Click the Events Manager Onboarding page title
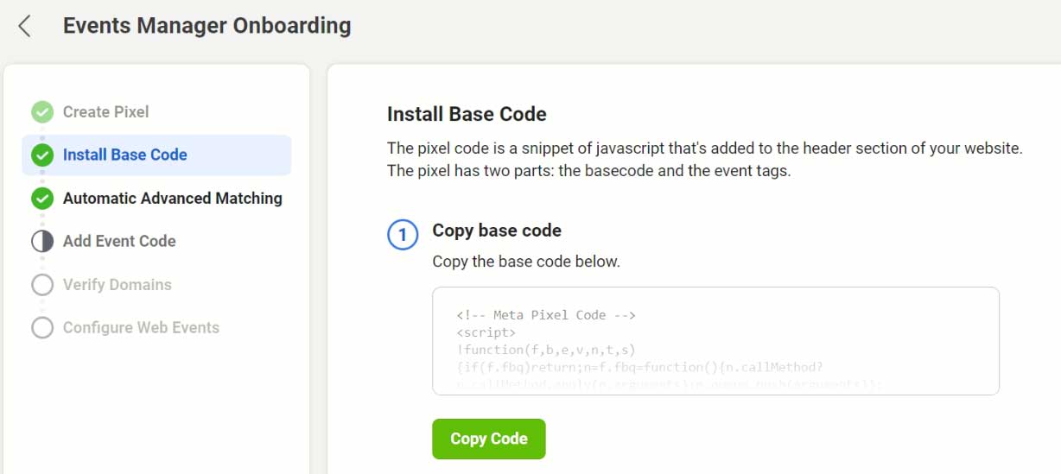The image size is (1061, 474). tap(207, 26)
